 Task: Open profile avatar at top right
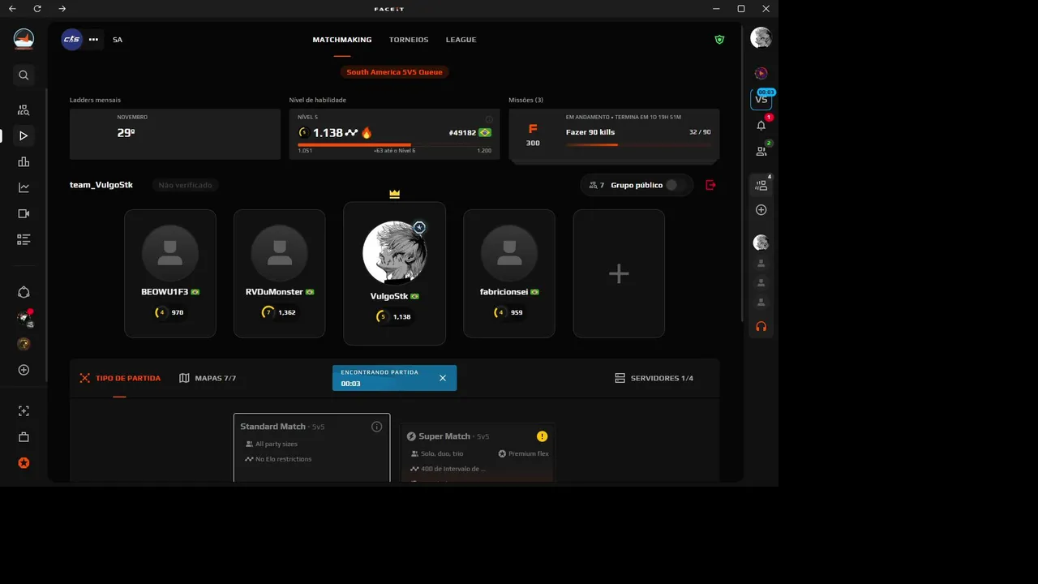click(x=761, y=37)
